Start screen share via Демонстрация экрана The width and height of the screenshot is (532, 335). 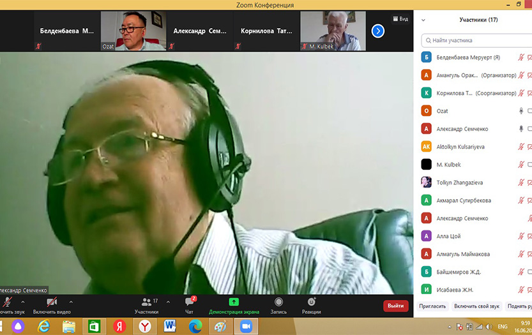click(x=234, y=302)
